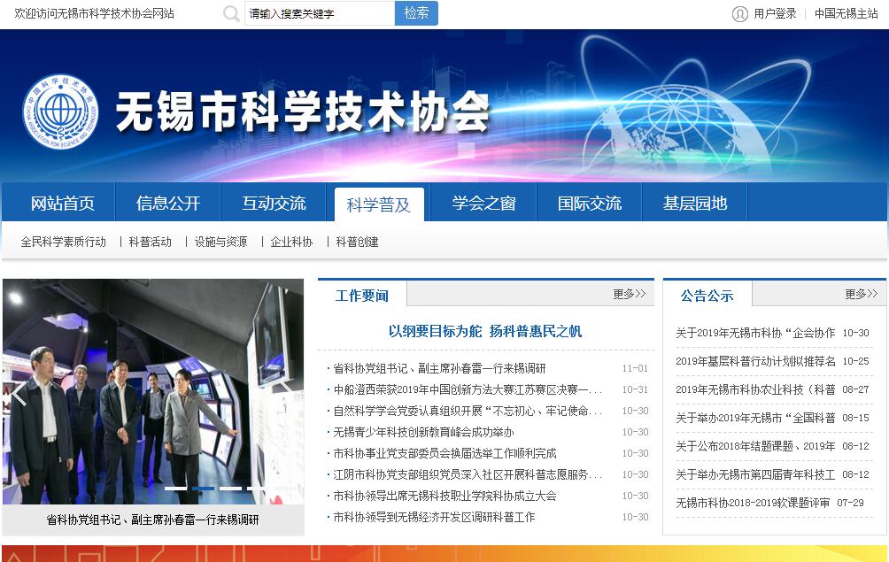Click the association's round logo emblem

coord(60,111)
